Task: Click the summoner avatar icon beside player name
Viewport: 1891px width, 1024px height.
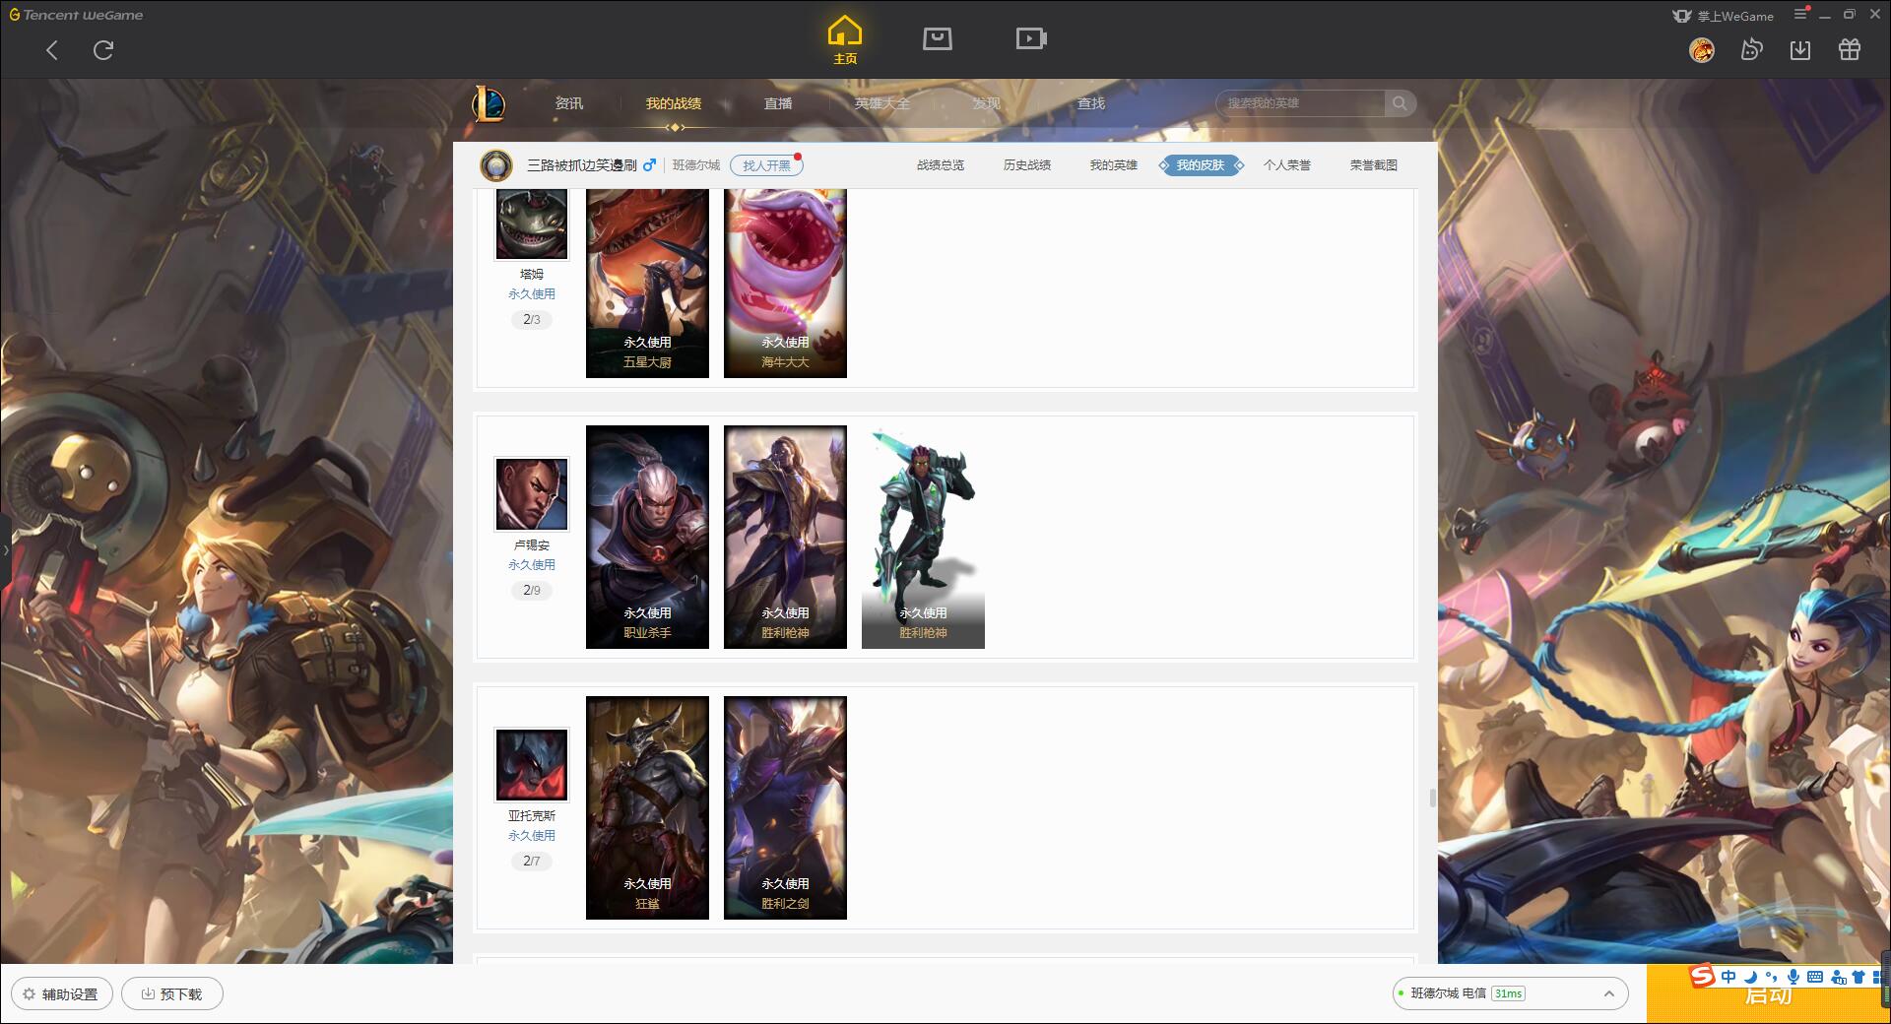Action: pyautogui.click(x=496, y=165)
